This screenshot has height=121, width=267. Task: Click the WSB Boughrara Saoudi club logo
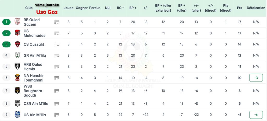[x=17, y=91]
